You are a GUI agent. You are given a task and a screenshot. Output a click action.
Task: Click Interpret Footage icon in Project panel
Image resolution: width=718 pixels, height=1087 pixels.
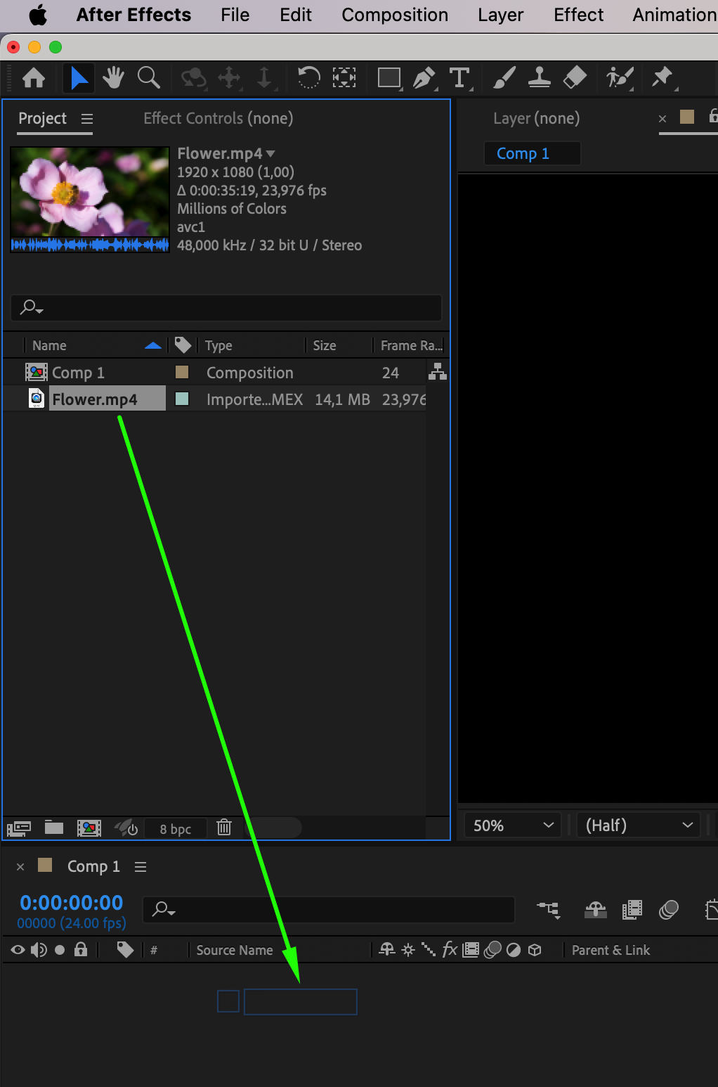click(19, 828)
